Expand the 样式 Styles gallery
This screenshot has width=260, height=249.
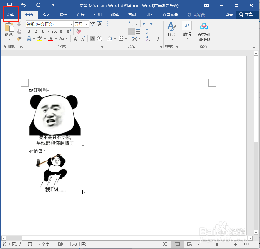click(172, 31)
